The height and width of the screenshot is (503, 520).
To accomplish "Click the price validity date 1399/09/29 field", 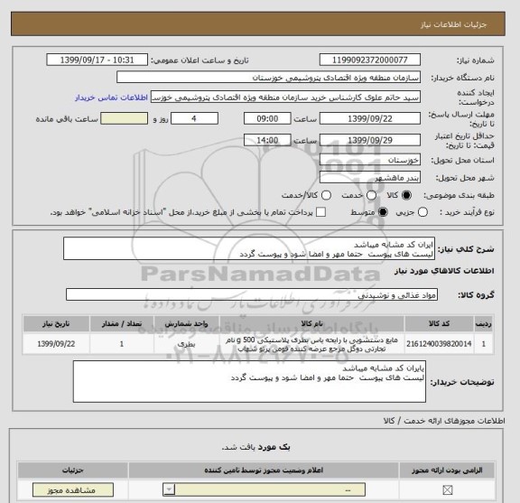I will (x=370, y=140).
